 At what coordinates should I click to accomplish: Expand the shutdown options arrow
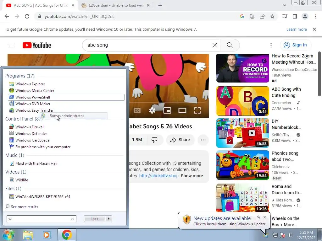[108, 219]
